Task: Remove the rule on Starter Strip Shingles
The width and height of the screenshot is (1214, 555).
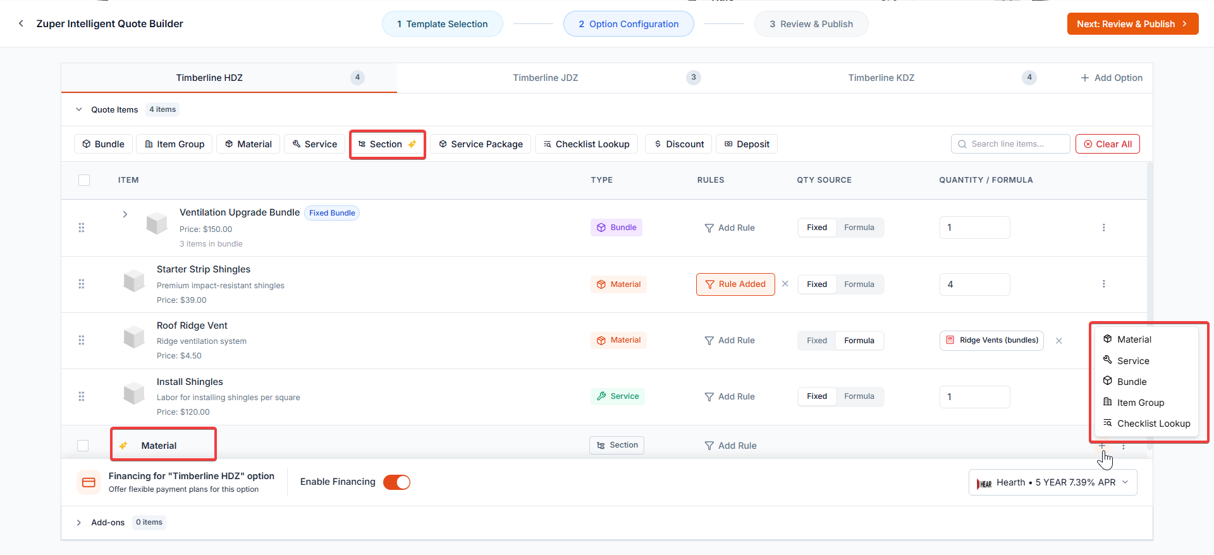Action: click(785, 284)
